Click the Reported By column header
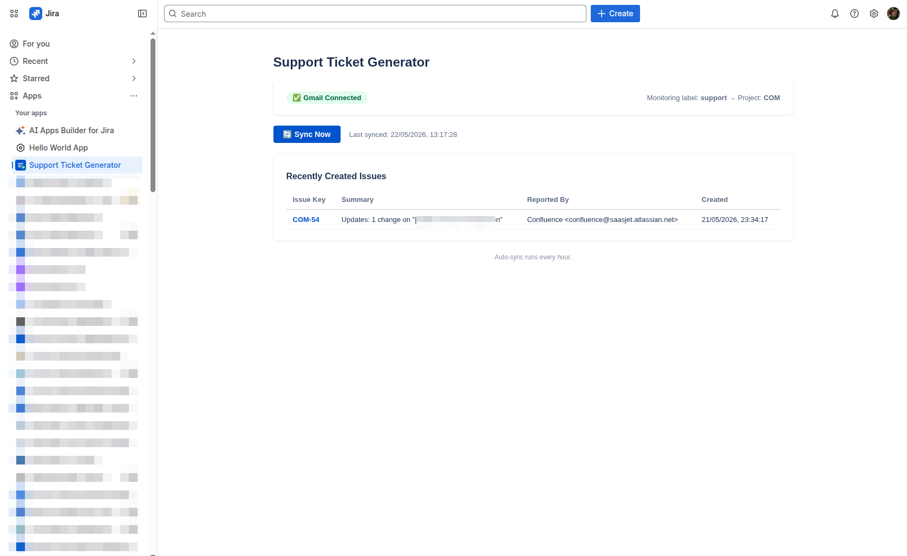The width and height of the screenshot is (907, 556). (x=547, y=200)
